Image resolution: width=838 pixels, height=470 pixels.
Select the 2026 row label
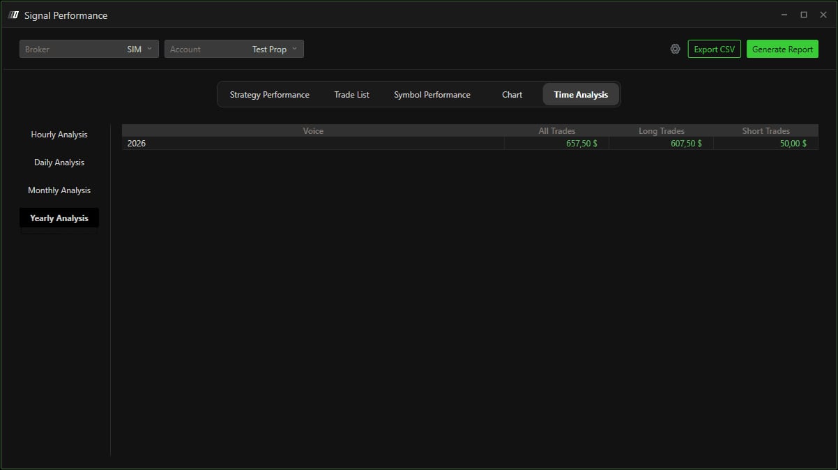click(137, 143)
